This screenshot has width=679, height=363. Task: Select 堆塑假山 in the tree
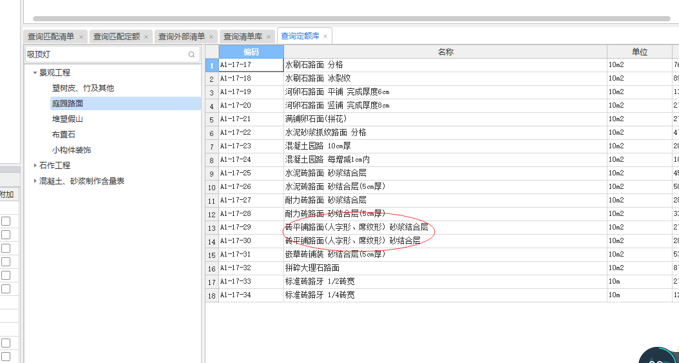pos(68,119)
